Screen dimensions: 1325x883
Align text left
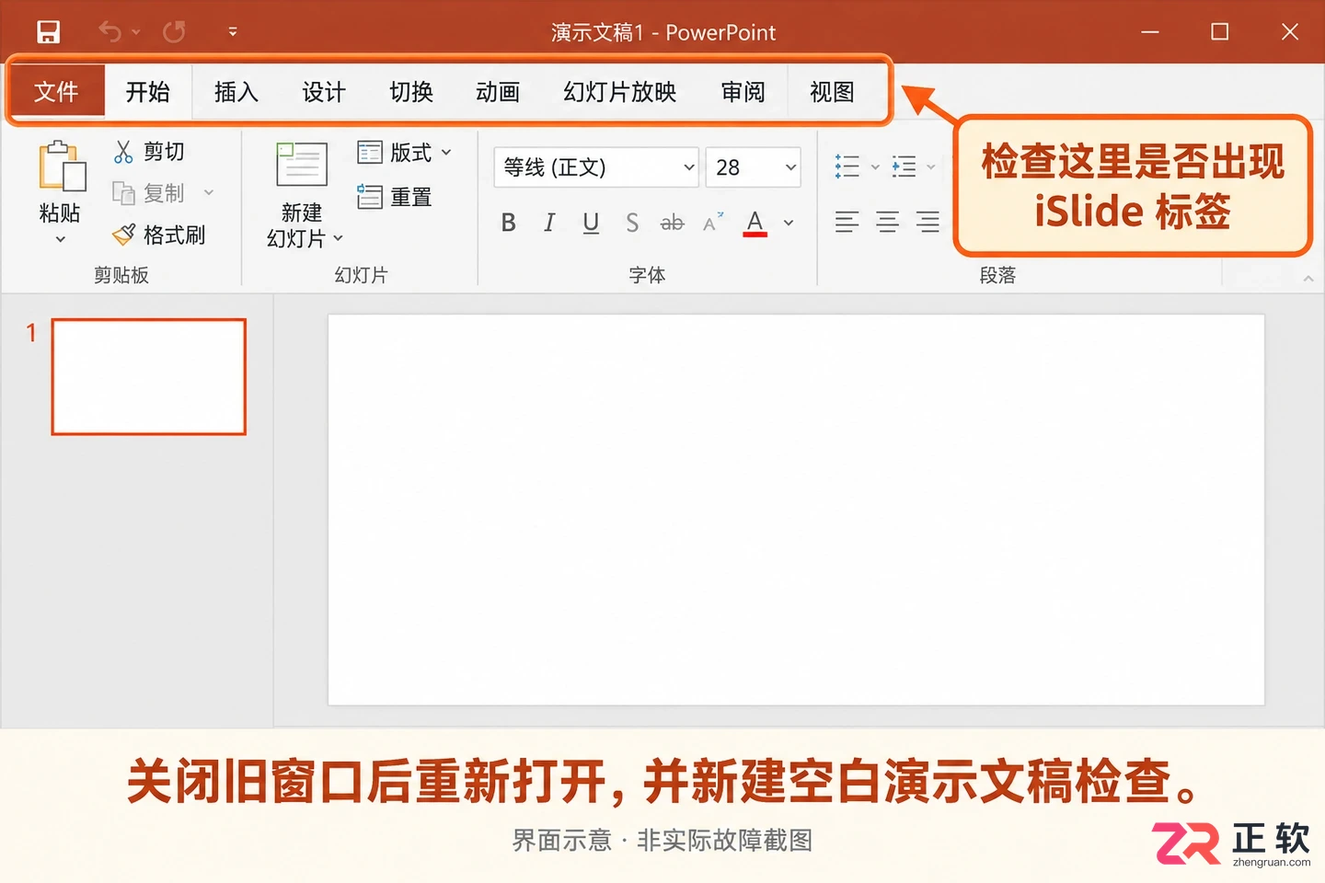point(847,222)
